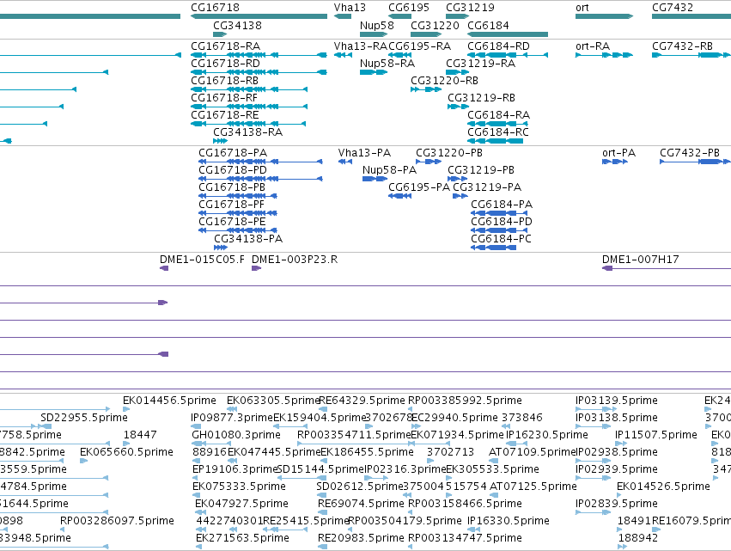The image size is (731, 551).
Task: Select EST label EK014526.5prime
Action: [x=663, y=487]
